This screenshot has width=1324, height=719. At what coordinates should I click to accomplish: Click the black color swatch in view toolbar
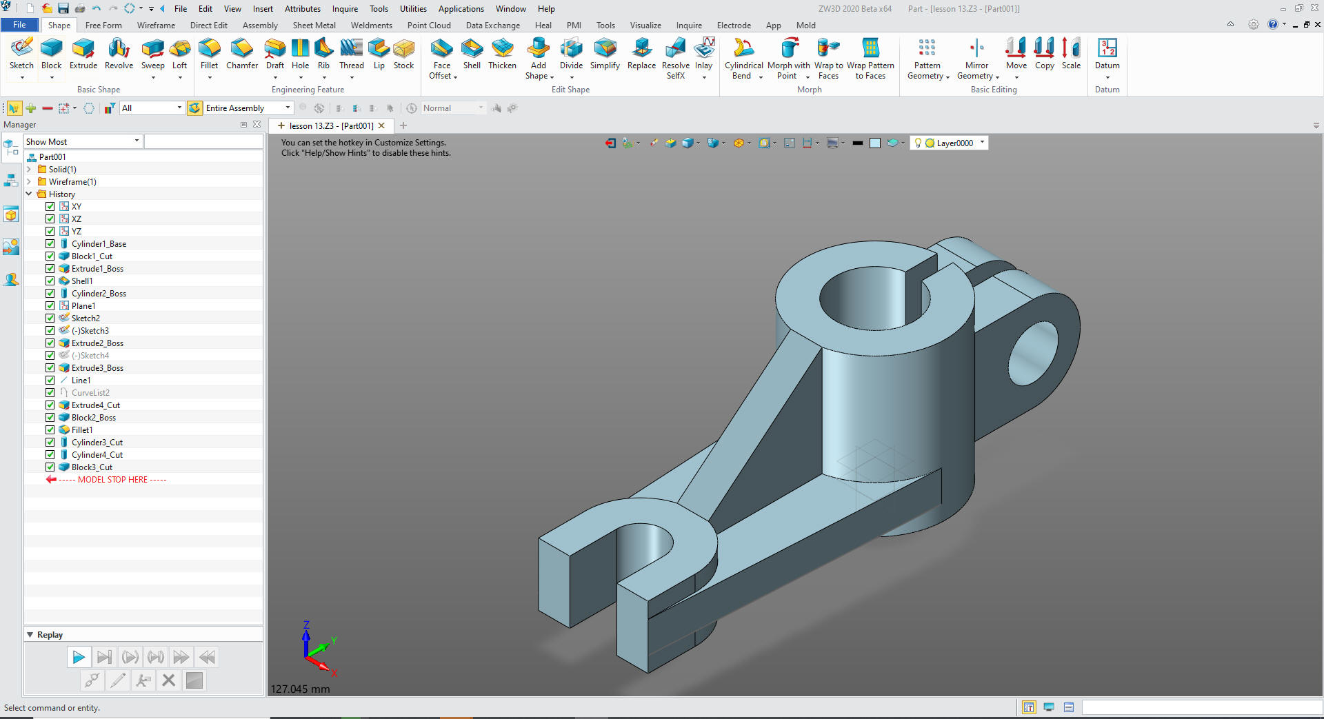click(x=857, y=143)
